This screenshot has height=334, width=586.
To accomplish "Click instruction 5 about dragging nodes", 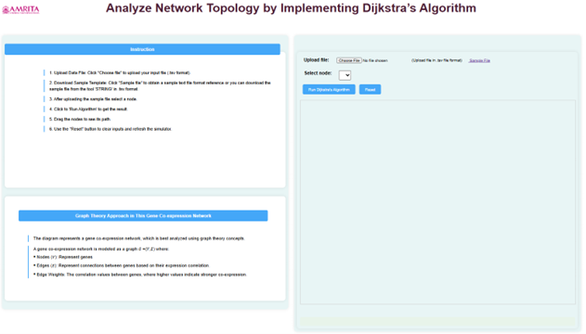I will pyautogui.click(x=80, y=120).
